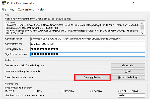Click the 'Confirm passphrase:' label
The width and height of the screenshot is (150, 99).
(x=17, y=54)
